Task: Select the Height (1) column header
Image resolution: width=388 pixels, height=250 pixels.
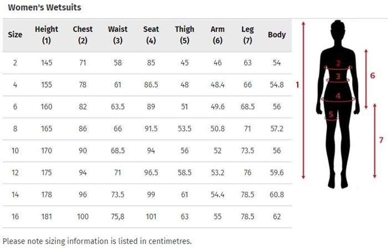Action: (47, 35)
